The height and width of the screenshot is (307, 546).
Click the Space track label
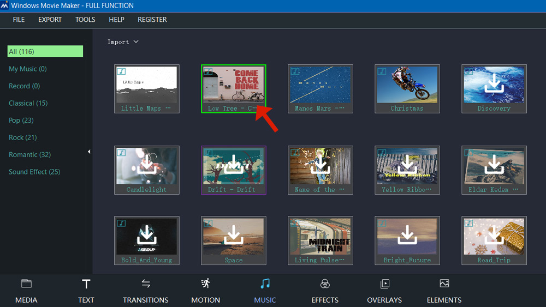(x=233, y=261)
